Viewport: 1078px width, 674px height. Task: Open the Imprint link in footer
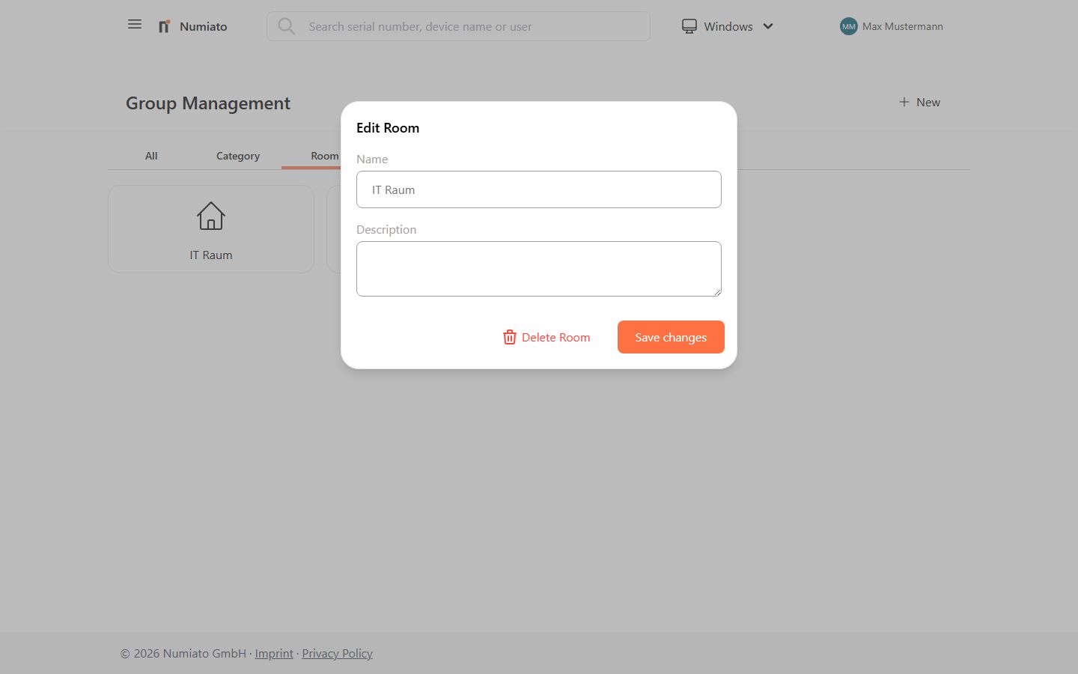274,654
